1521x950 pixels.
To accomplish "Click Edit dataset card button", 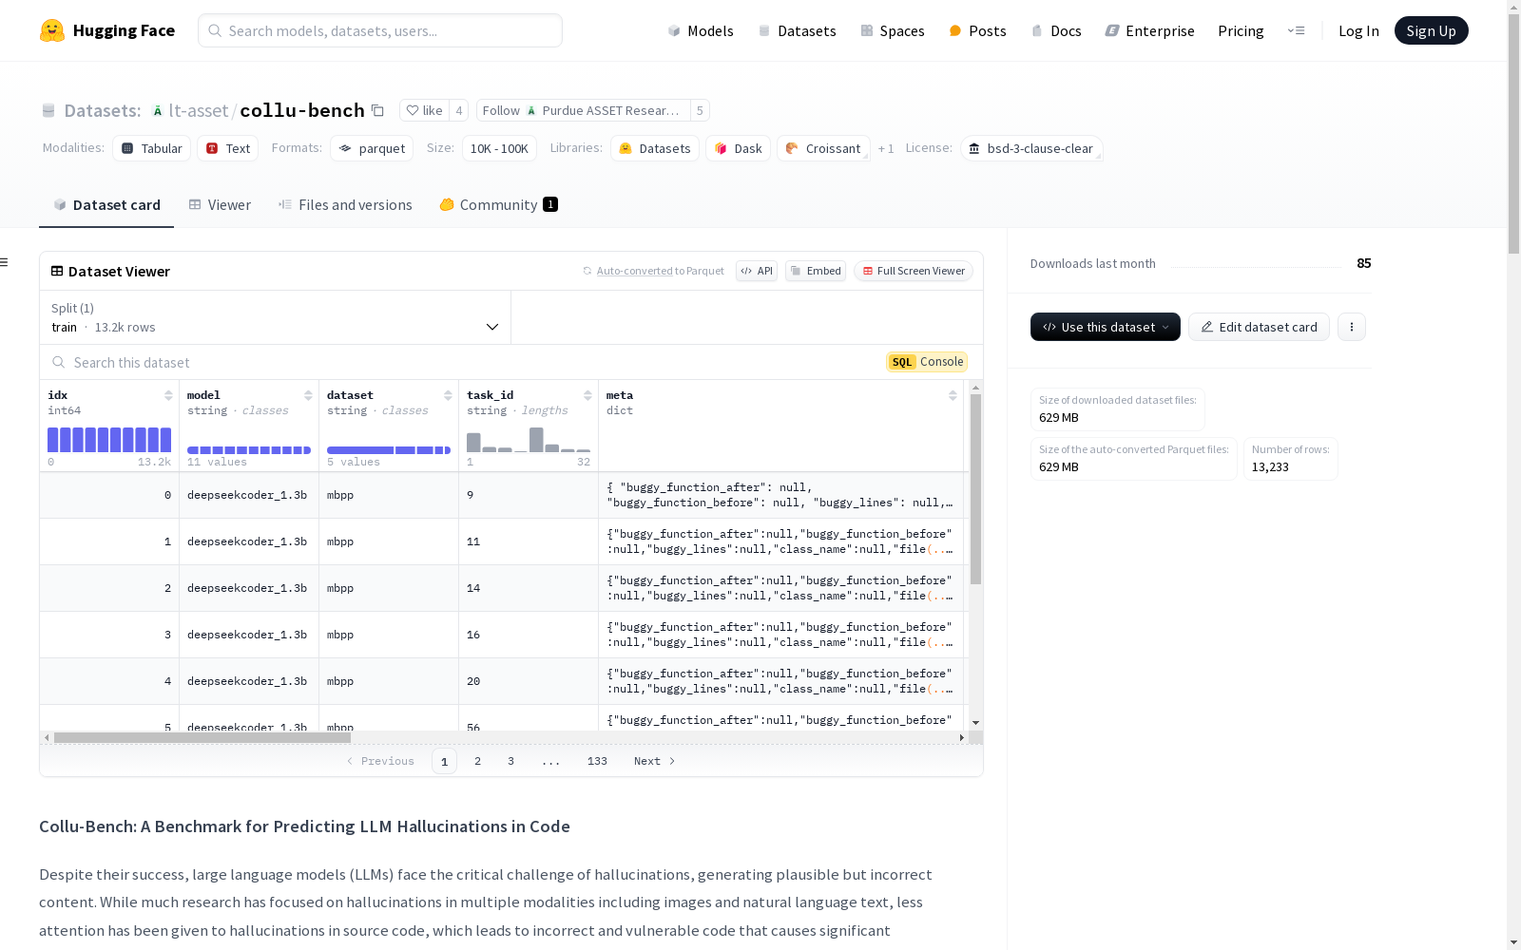I will click(x=1259, y=327).
